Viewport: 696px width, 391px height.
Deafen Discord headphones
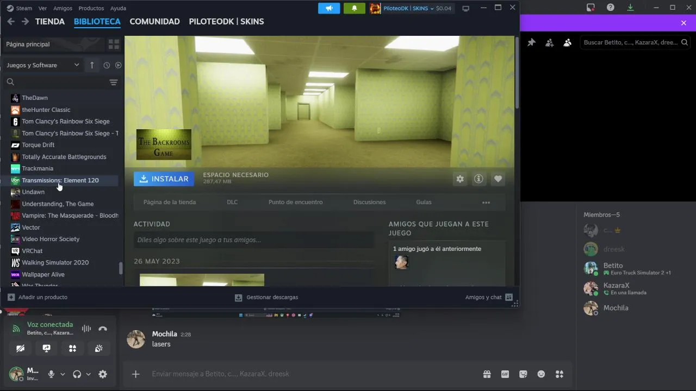point(77,374)
